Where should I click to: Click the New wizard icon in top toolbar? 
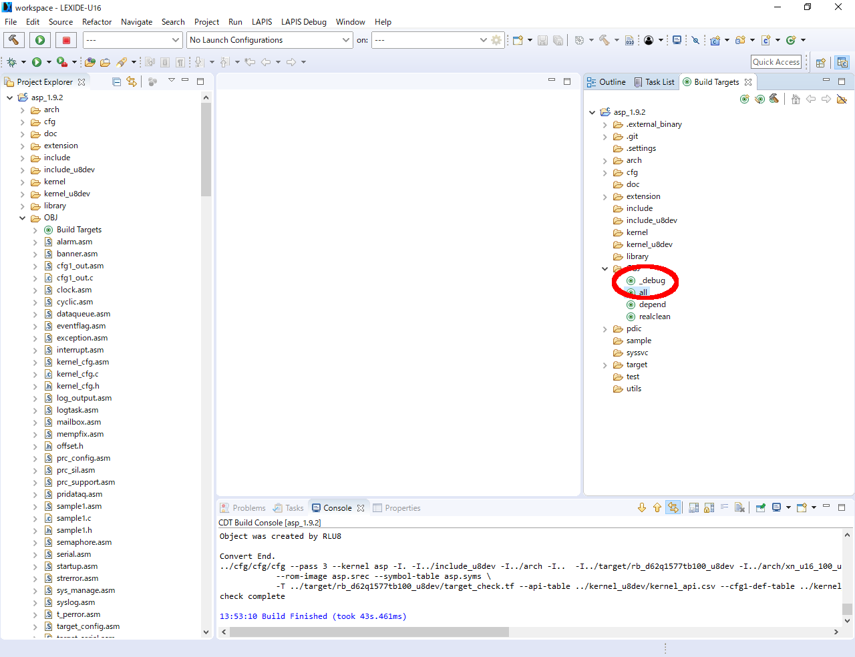pyautogui.click(x=518, y=40)
